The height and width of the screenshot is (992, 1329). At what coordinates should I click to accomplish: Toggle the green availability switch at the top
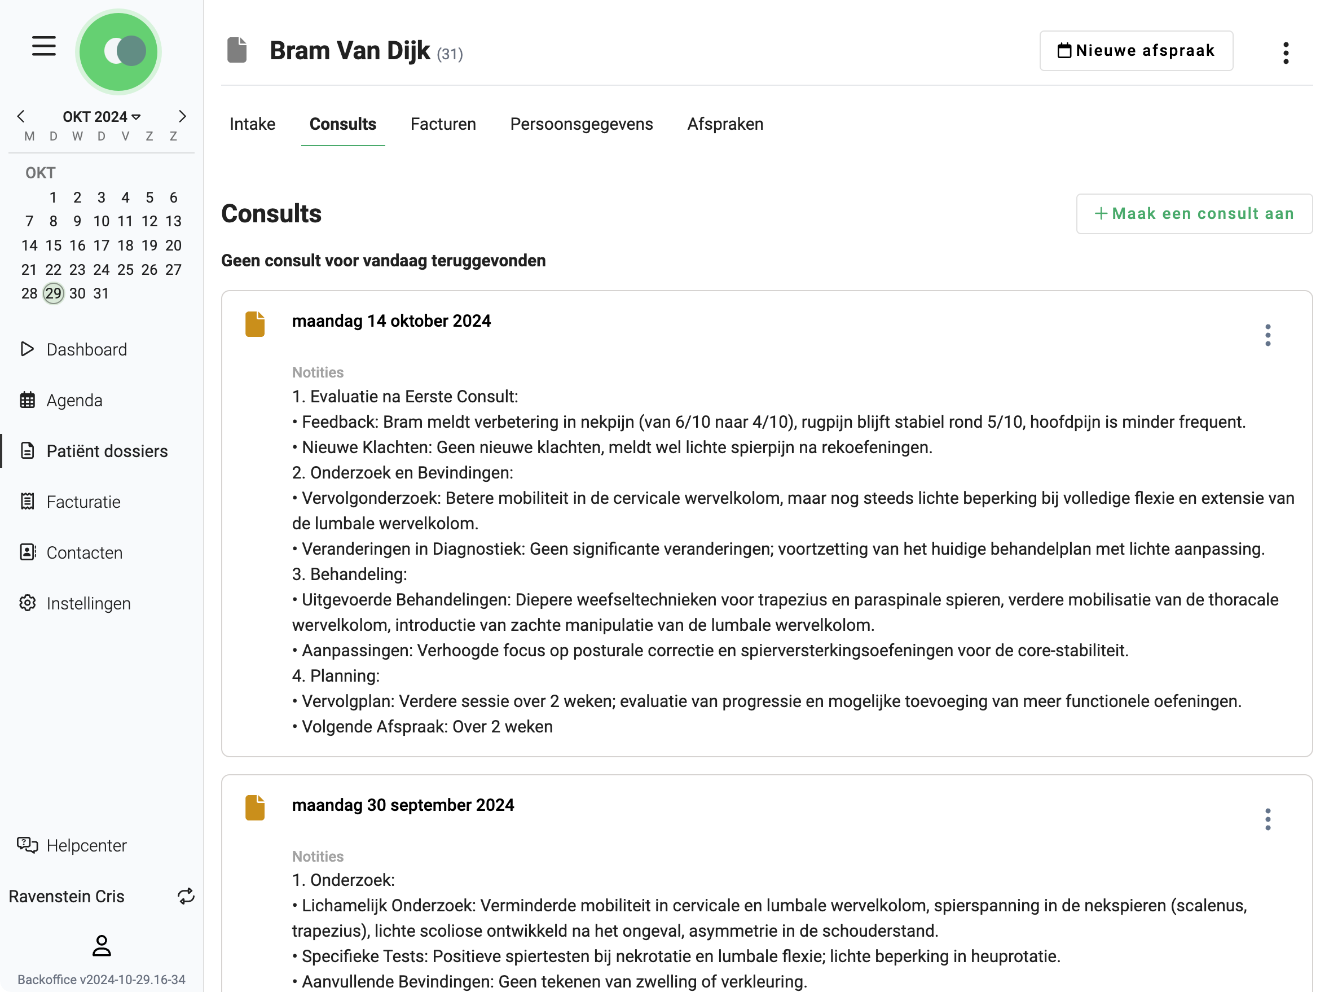point(118,52)
